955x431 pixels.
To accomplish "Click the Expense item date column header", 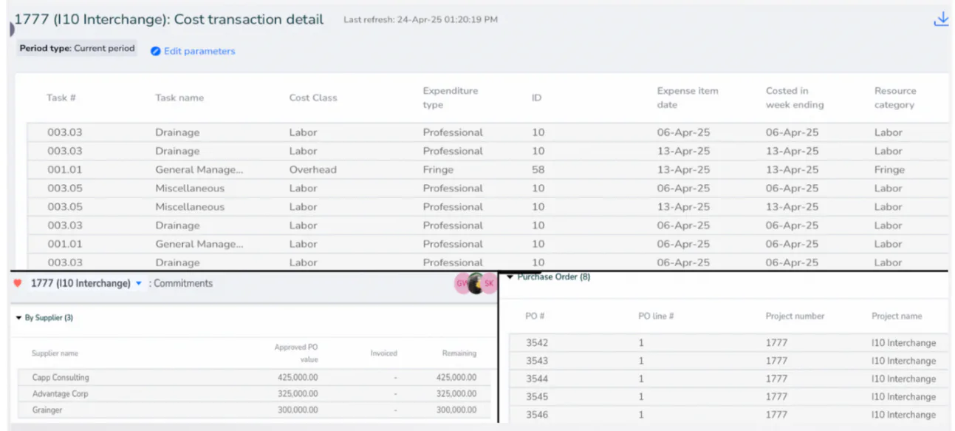I will (688, 98).
